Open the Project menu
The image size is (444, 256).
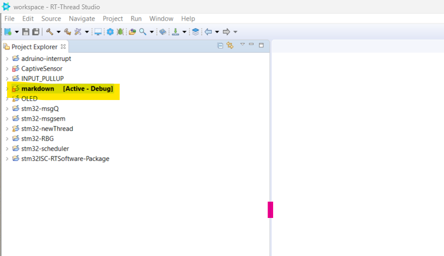(113, 18)
